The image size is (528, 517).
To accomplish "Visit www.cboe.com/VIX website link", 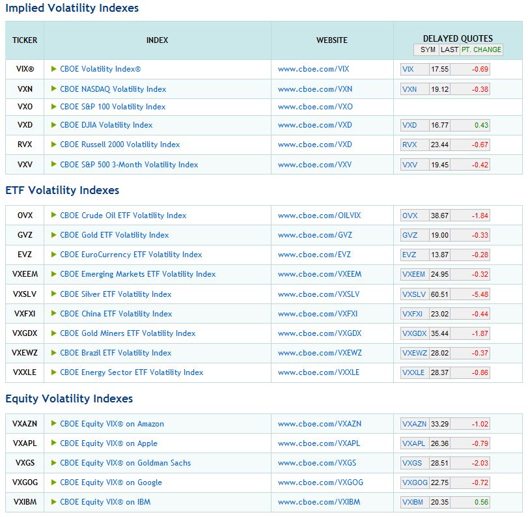I will 314,69.
